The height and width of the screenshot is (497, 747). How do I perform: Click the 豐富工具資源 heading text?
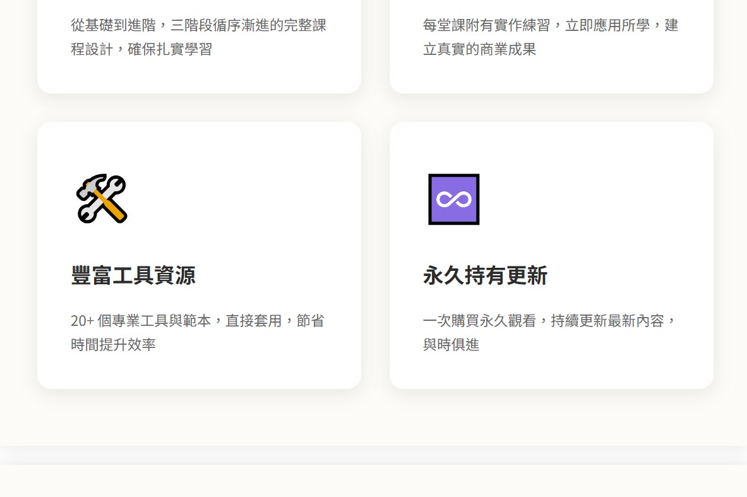click(133, 276)
